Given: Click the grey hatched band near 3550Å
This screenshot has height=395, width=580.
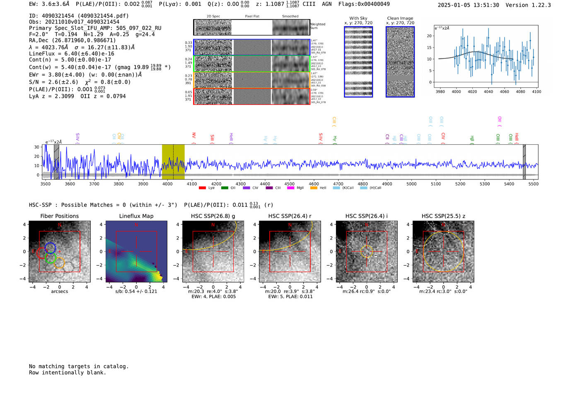Looking at the screenshot, I should click(56, 162).
